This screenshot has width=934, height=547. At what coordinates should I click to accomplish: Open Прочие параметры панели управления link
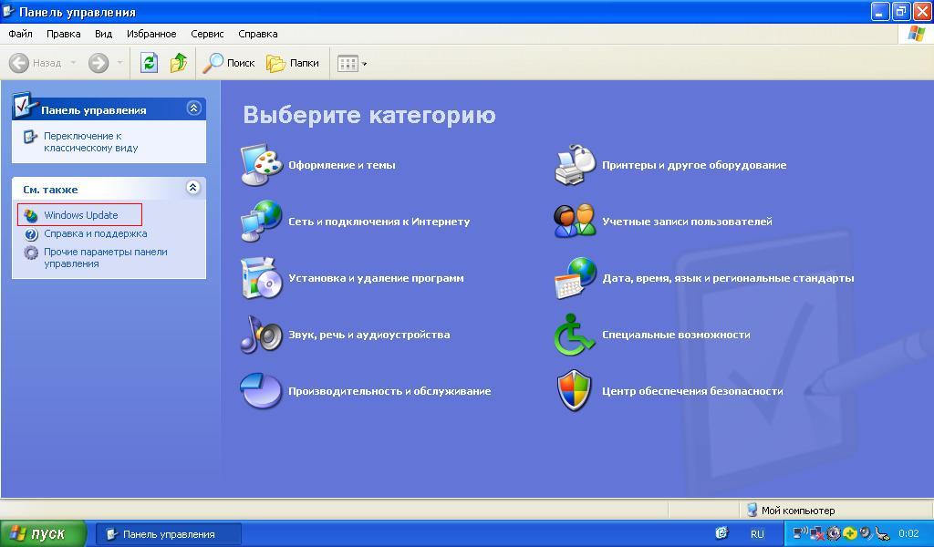tap(106, 258)
